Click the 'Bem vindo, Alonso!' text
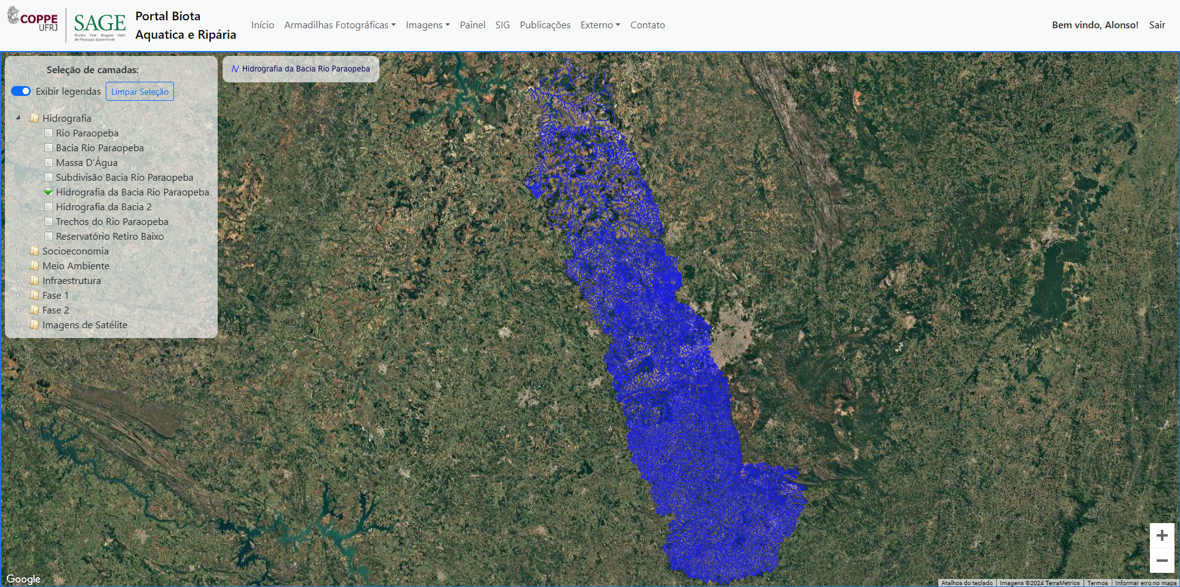Image resolution: width=1180 pixels, height=587 pixels. point(1095,25)
